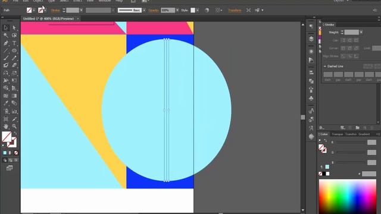Select the Pen tool
This screenshot has height=214, width=381.
tap(6, 43)
